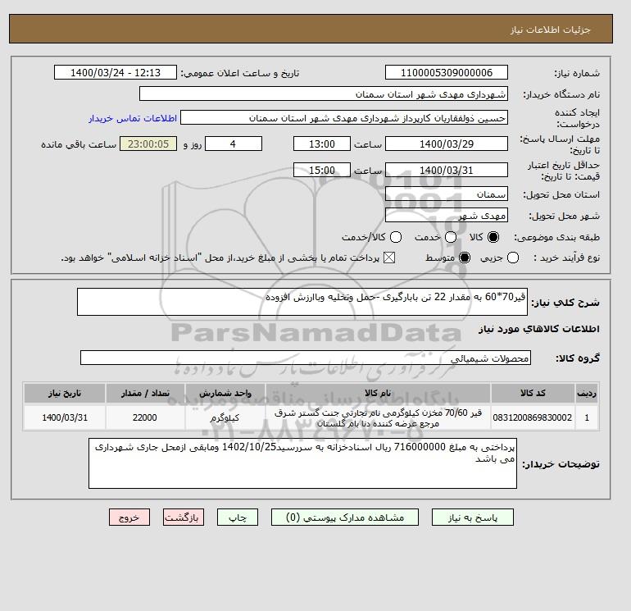Viewport: 631px width, 611px height.
Task: Click response deadline date 1400/03/29
Action: (x=447, y=144)
